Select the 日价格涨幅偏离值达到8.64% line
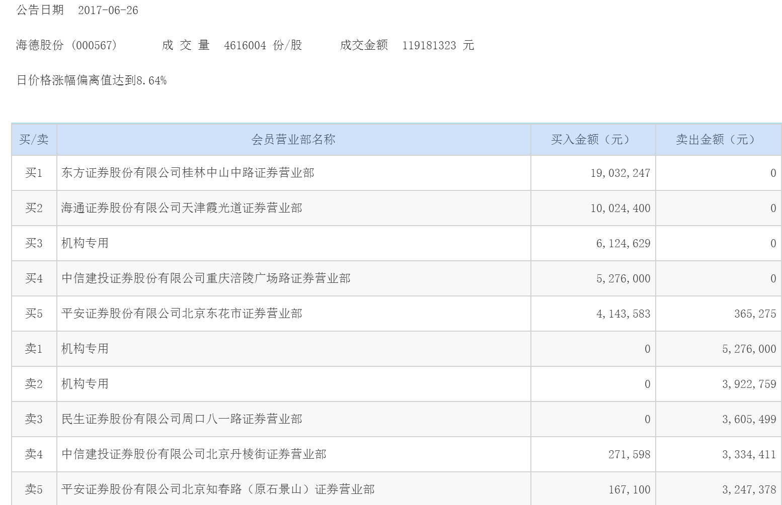 click(92, 80)
